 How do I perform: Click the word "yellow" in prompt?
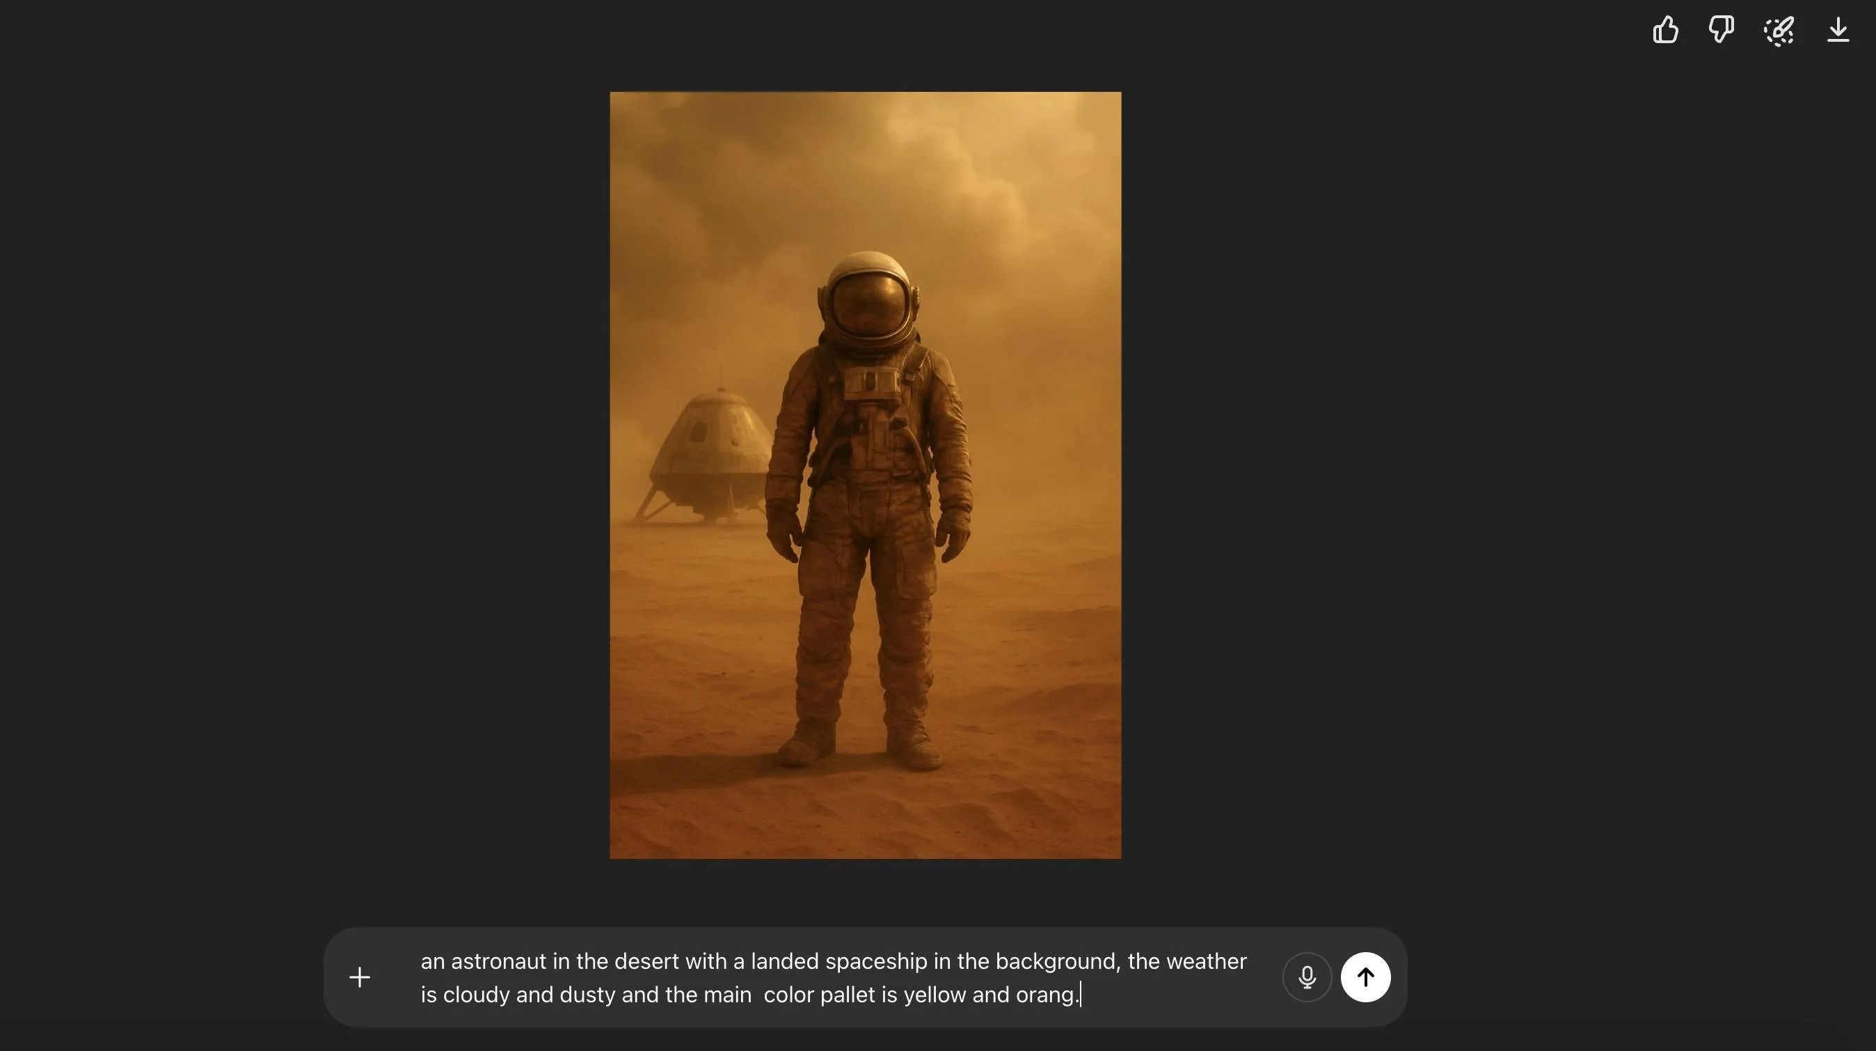(935, 995)
